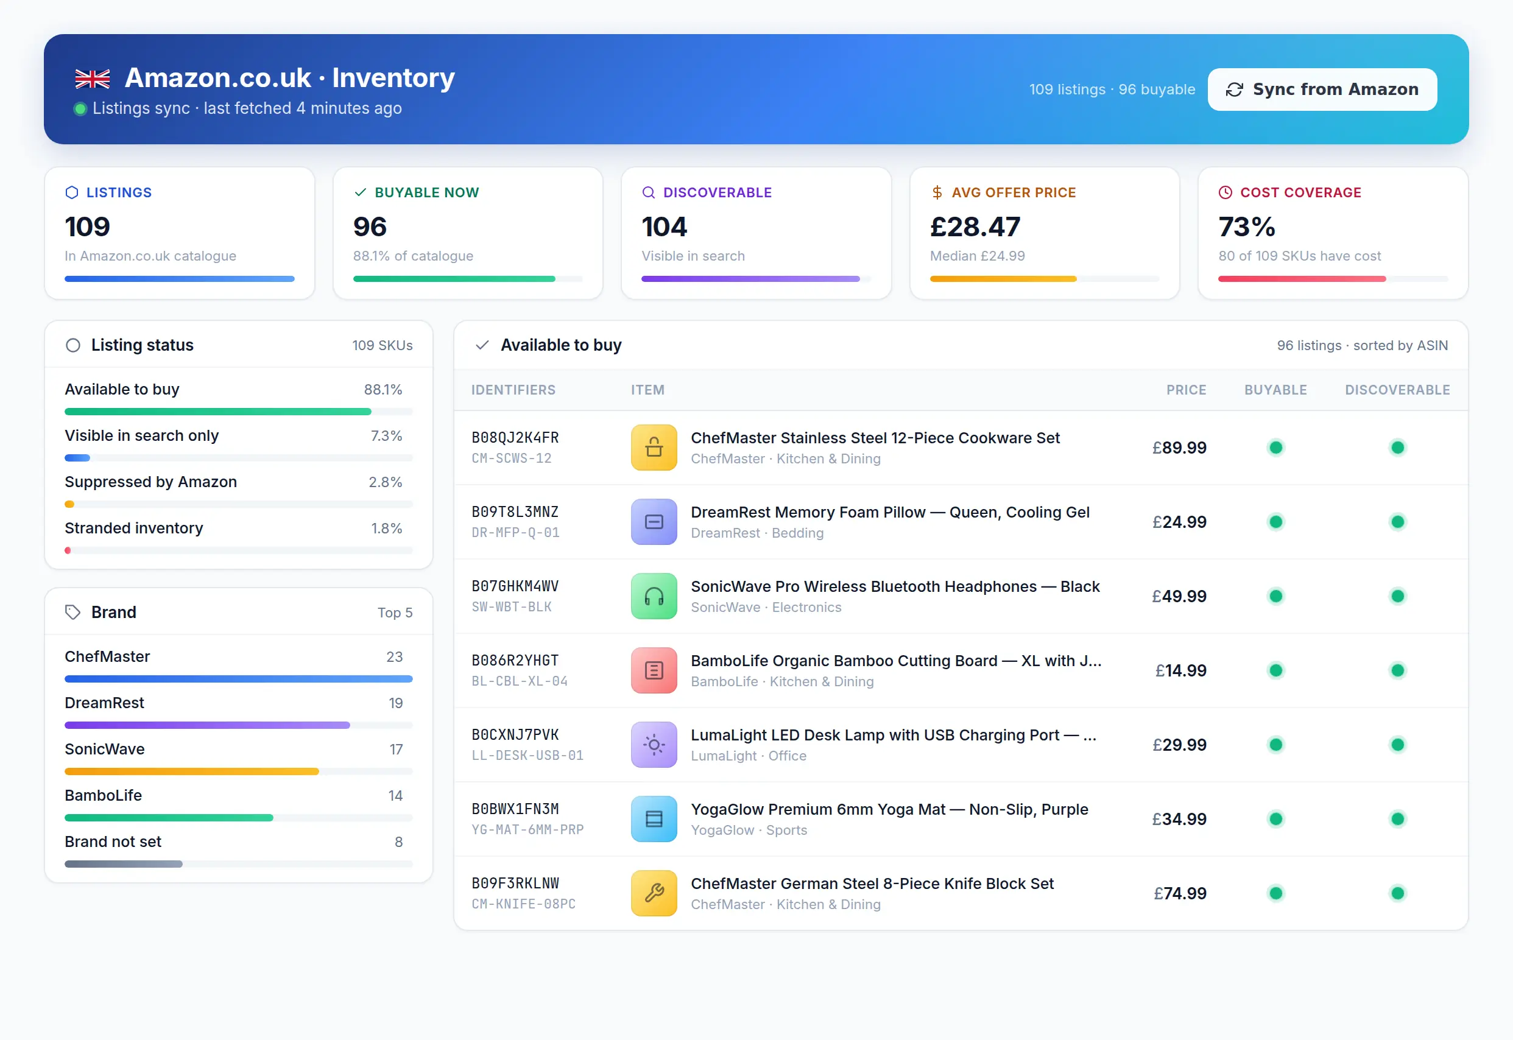The image size is (1513, 1040).
Task: Filter by the BamboLife brand
Action: 239,804
